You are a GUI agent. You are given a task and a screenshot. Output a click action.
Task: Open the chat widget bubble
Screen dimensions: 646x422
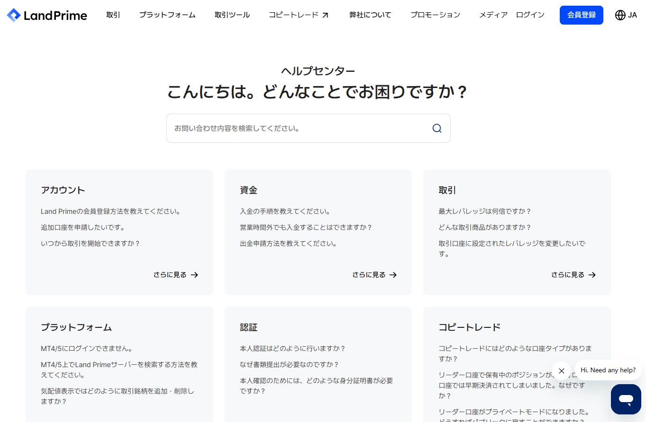[626, 399]
